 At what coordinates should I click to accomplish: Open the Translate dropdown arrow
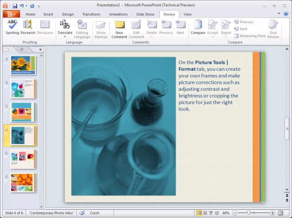(65, 37)
